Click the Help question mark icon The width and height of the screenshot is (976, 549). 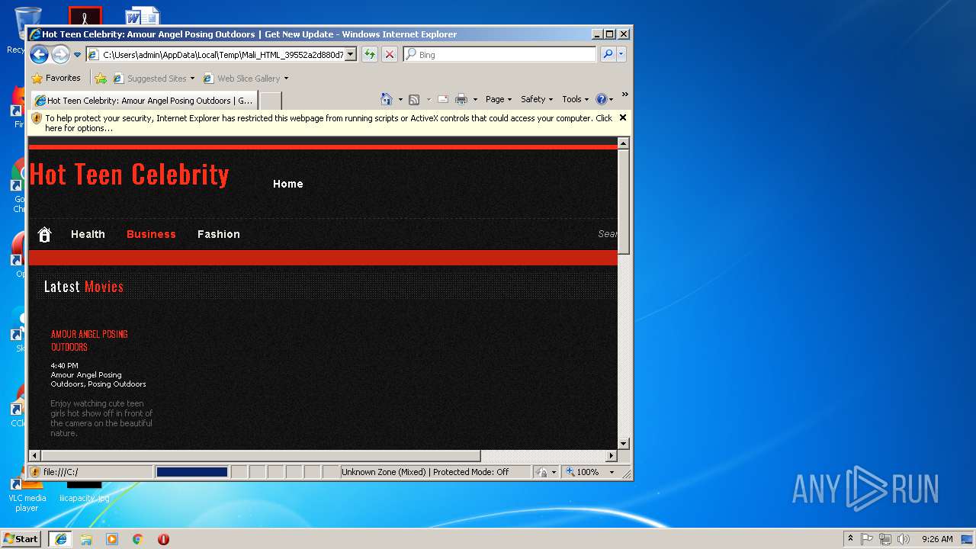(601, 99)
